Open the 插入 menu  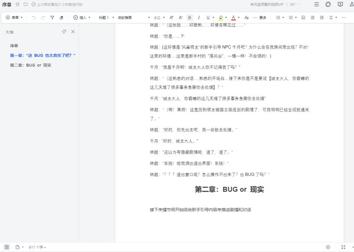82,18
